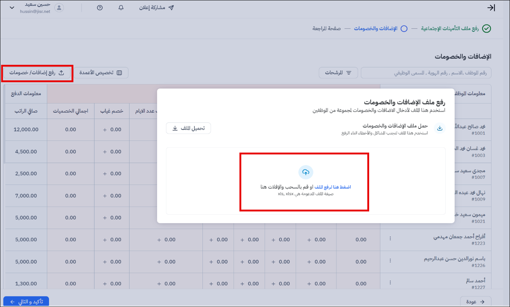Select the الإضافات والخصومات step
510x307 pixels.
click(380, 29)
